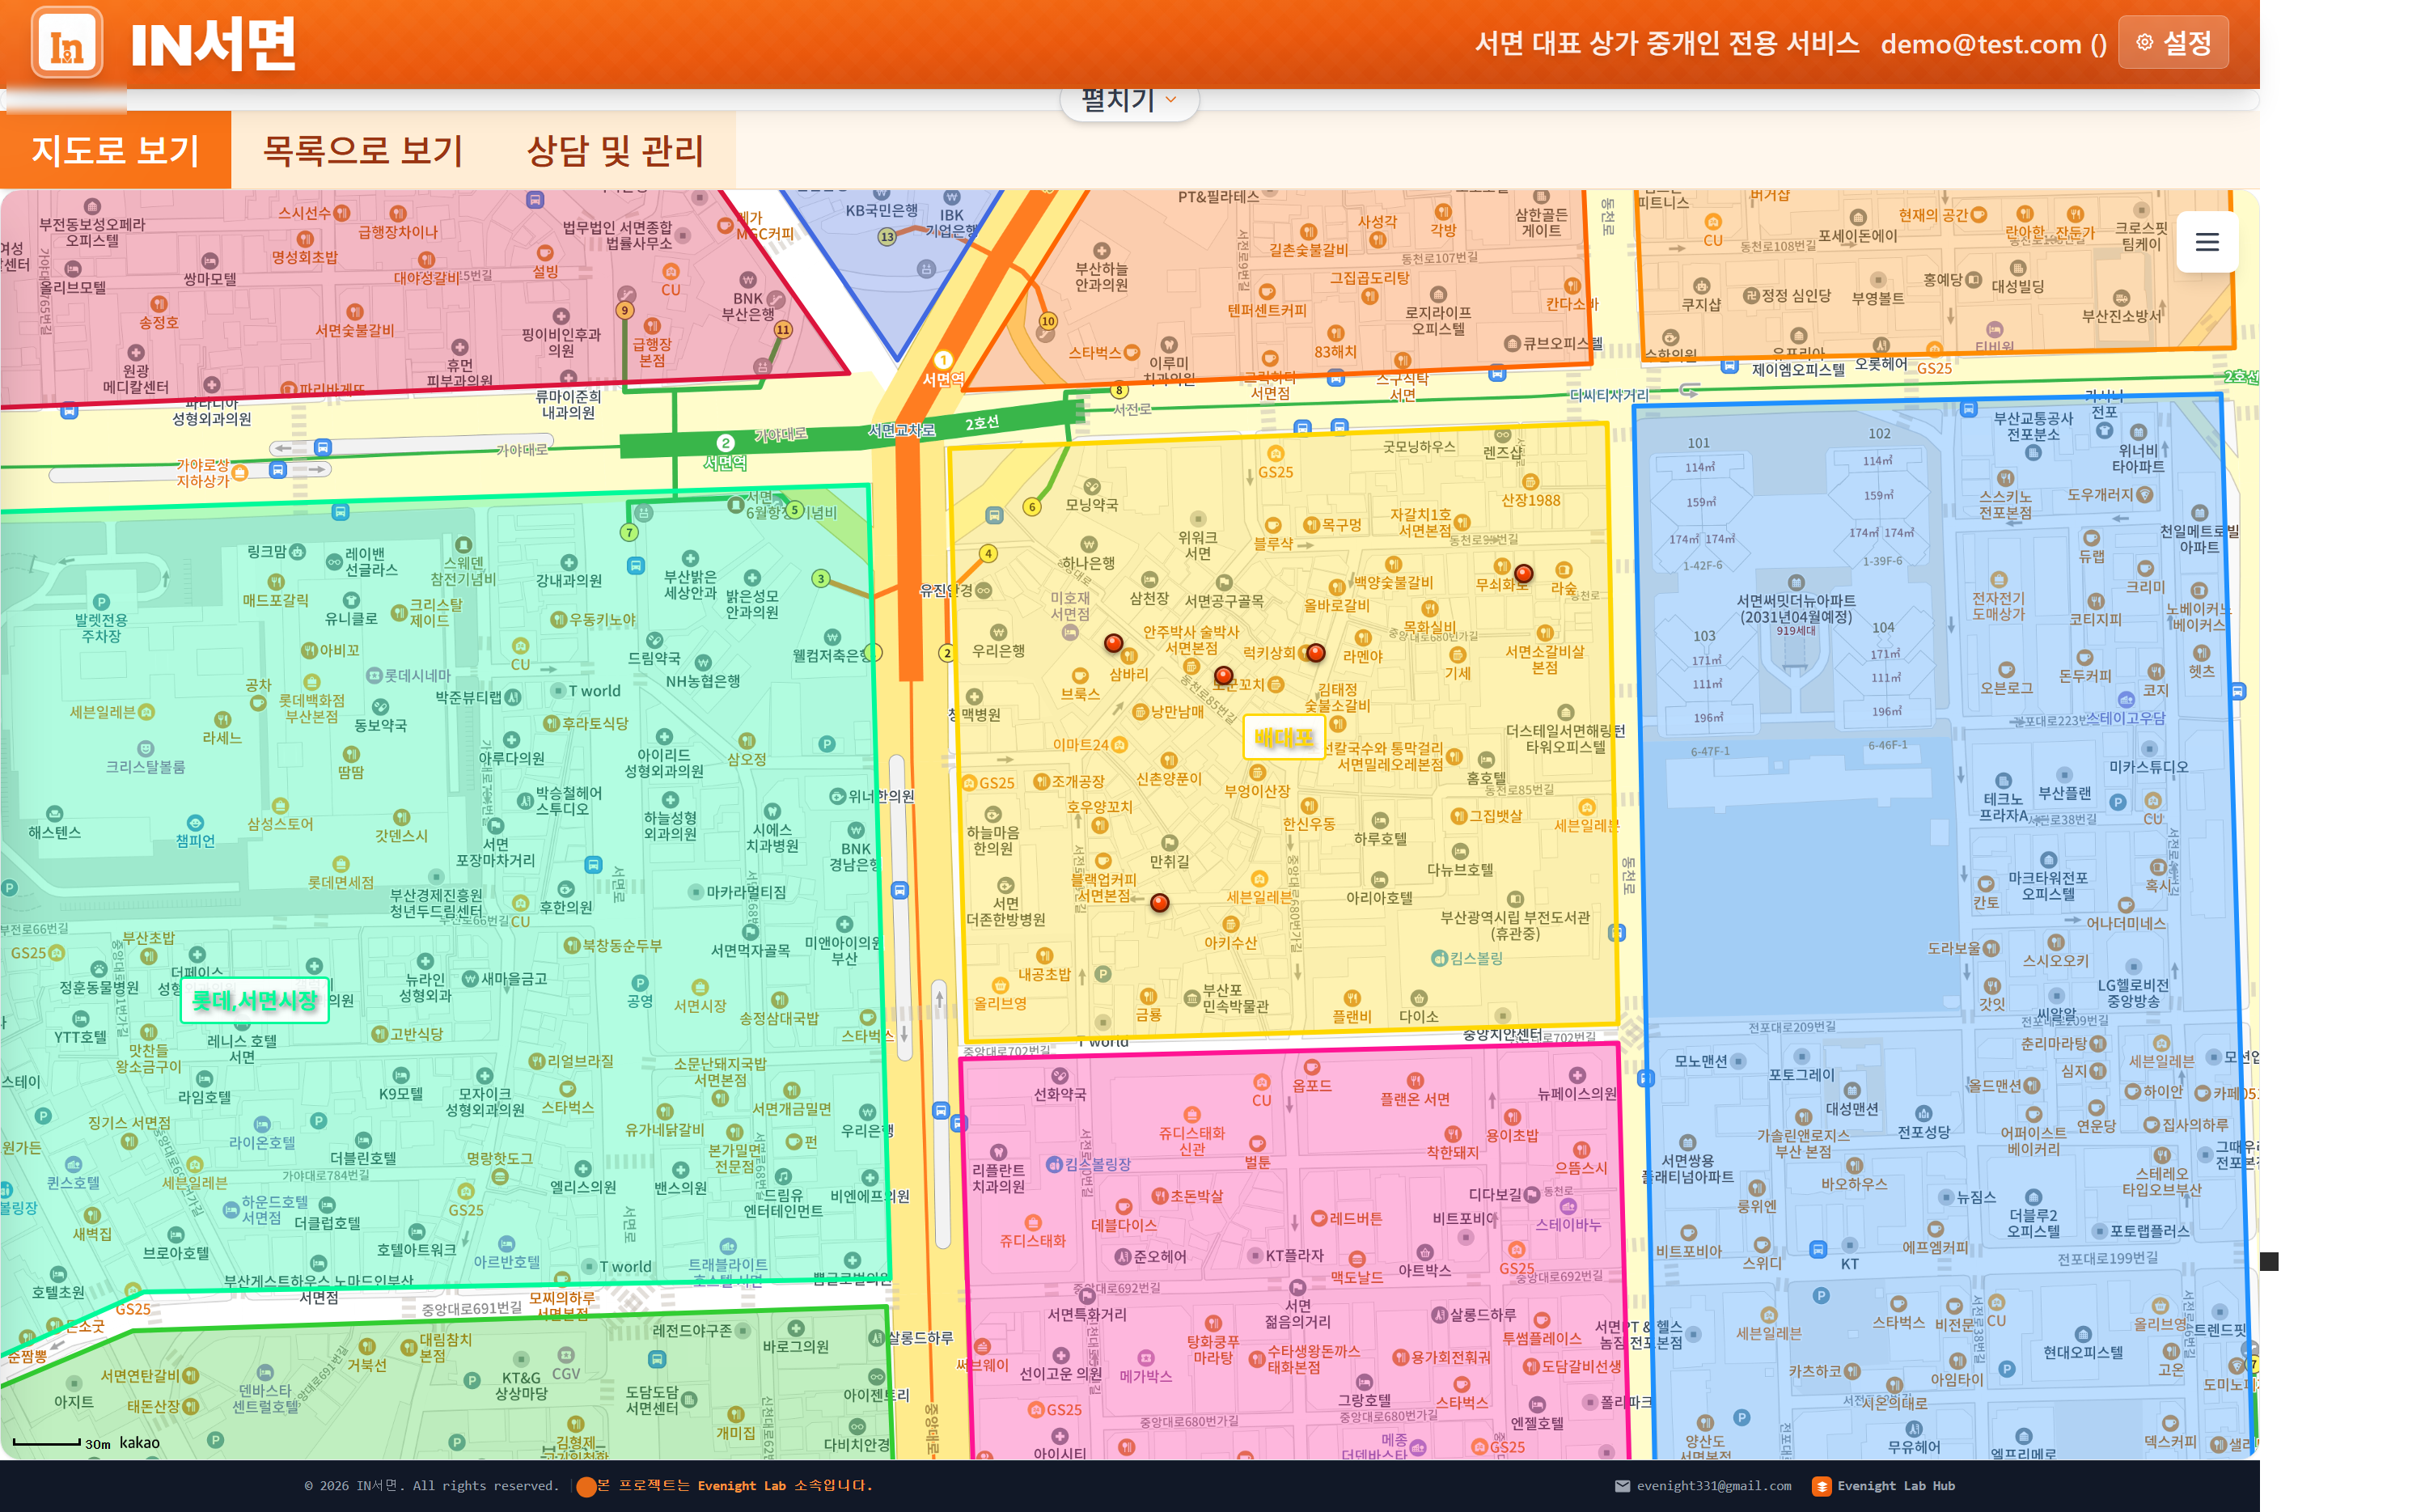
Task: Open the 상담 및 관리 tab
Action: pyautogui.click(x=615, y=150)
